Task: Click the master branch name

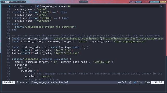Action: pos(24,82)
